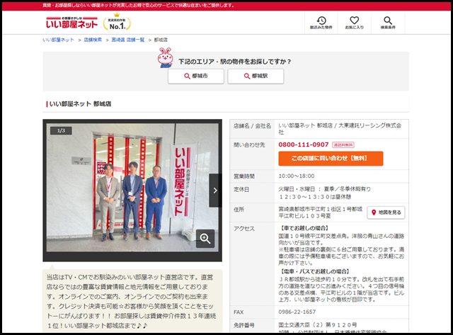Open search conditions magnifier icon in header
The height and width of the screenshot is (335, 453).
(388, 23)
